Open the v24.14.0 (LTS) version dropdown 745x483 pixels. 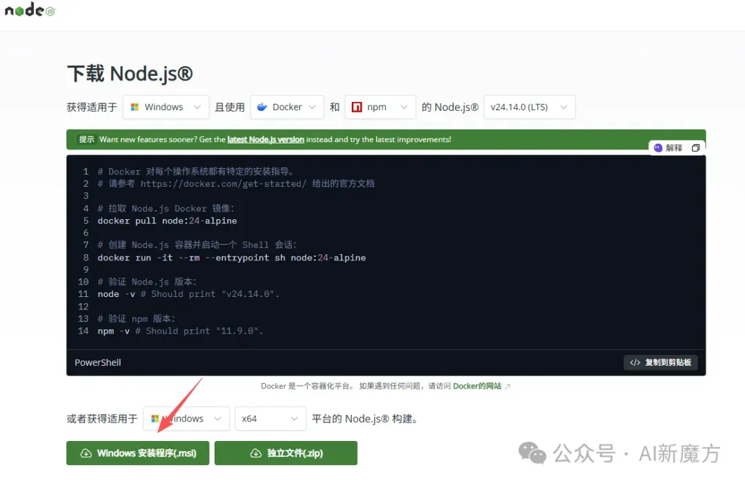pyautogui.click(x=529, y=107)
